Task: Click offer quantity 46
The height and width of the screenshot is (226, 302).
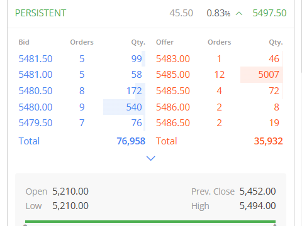Action: point(274,59)
